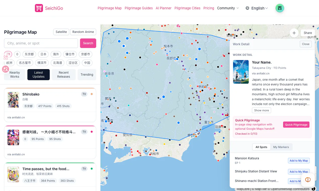Click the Random Anime button

click(x=83, y=32)
